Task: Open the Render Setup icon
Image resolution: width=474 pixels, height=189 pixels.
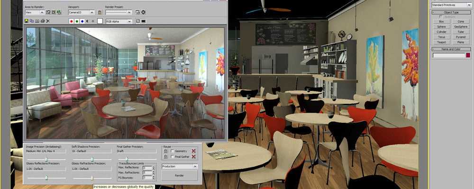Action: [137, 12]
